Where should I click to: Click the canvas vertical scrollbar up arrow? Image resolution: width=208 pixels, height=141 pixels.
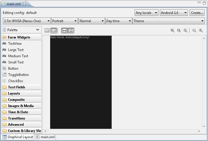pos(204,38)
